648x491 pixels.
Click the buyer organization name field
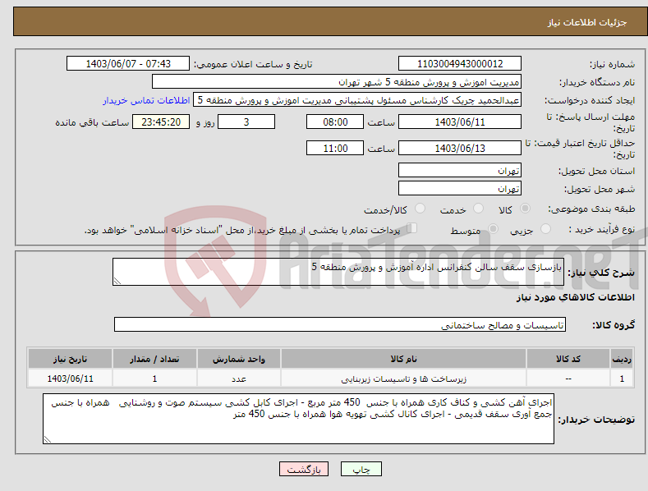point(337,82)
